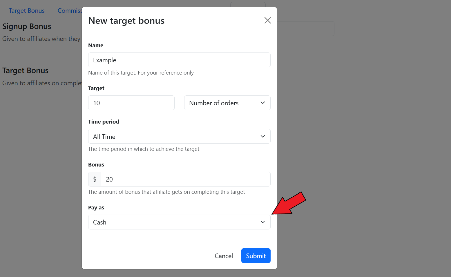Click the Bonus field label
451x277 pixels.
pyautogui.click(x=96, y=165)
